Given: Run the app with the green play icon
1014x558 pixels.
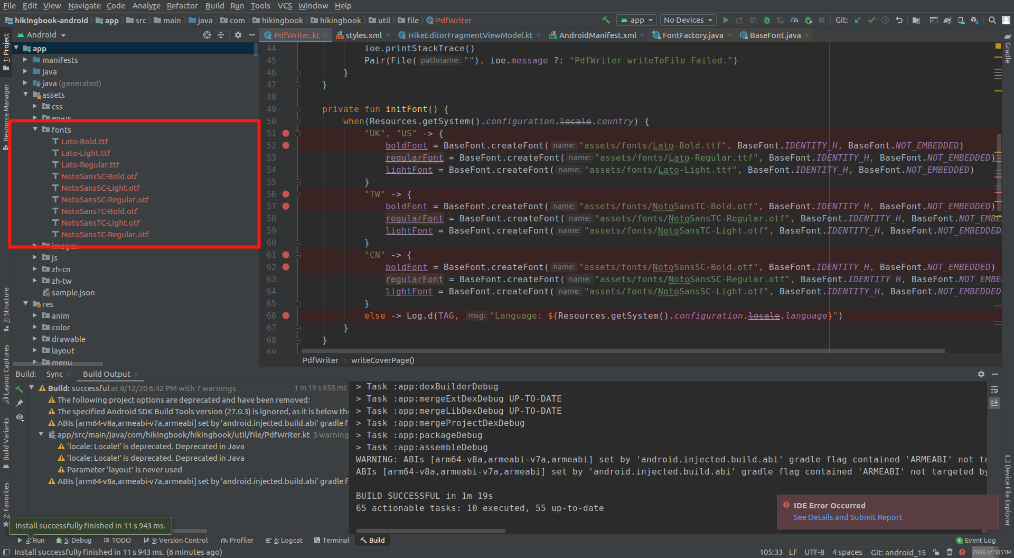Looking at the screenshot, I should click(x=726, y=20).
